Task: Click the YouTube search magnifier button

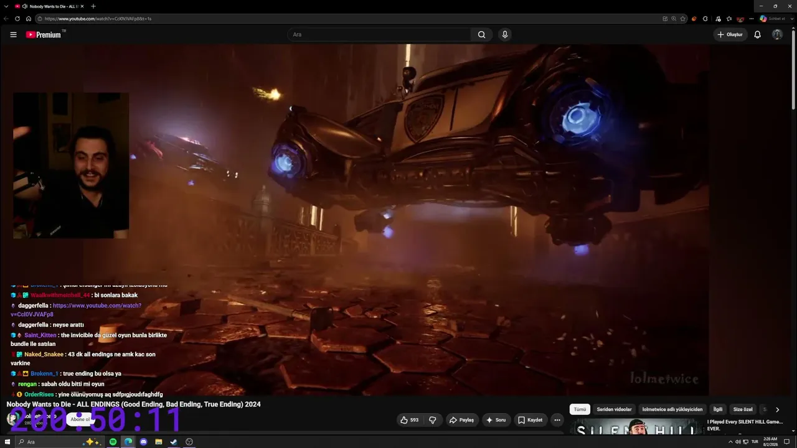Action: pyautogui.click(x=481, y=35)
